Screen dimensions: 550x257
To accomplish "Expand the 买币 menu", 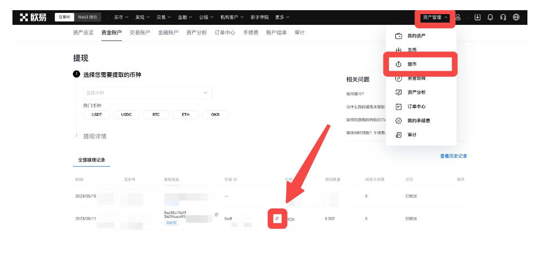I will coord(121,17).
